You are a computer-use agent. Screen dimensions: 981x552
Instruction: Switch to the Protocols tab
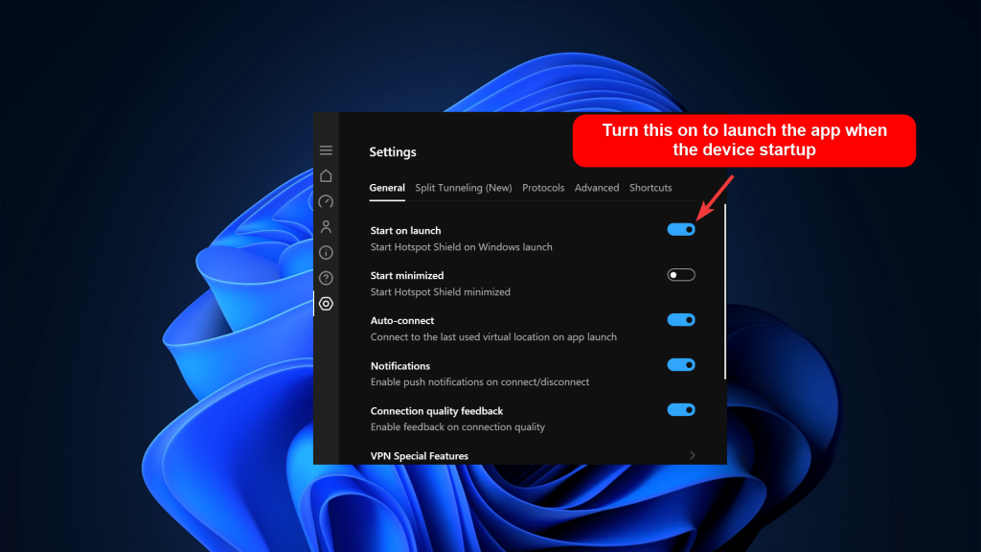(x=543, y=188)
